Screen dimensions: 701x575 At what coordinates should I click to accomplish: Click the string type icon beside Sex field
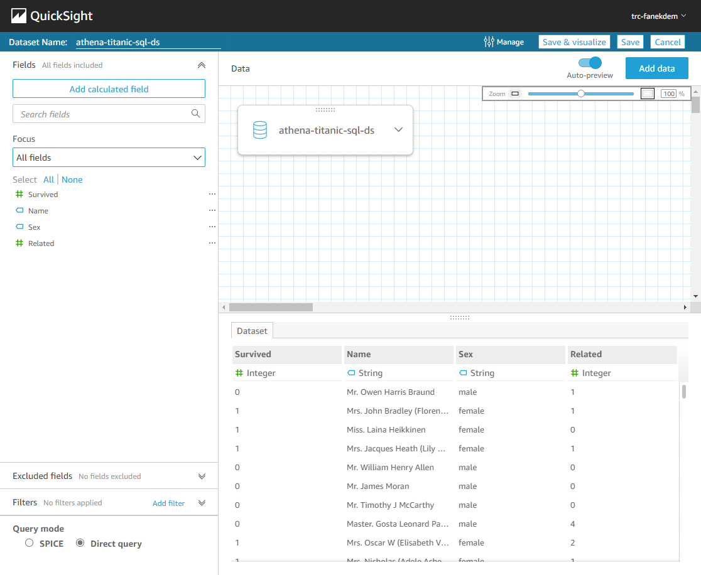pyautogui.click(x=19, y=227)
